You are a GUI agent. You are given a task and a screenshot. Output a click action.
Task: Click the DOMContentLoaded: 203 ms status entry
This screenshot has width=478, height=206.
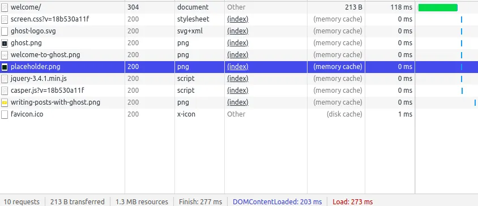[278, 201]
